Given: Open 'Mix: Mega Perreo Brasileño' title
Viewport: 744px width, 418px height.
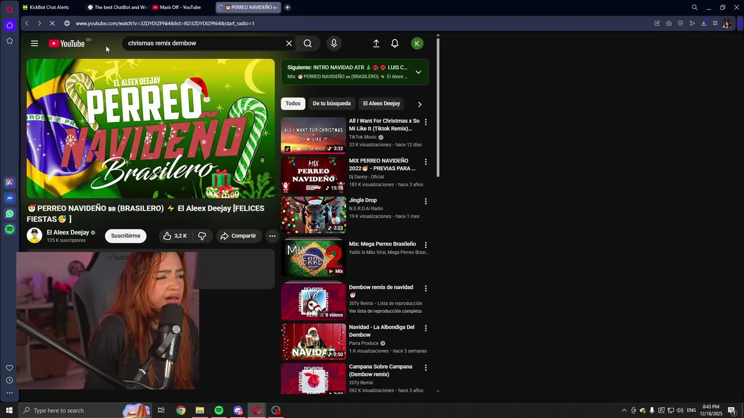Looking at the screenshot, I should coord(382,244).
